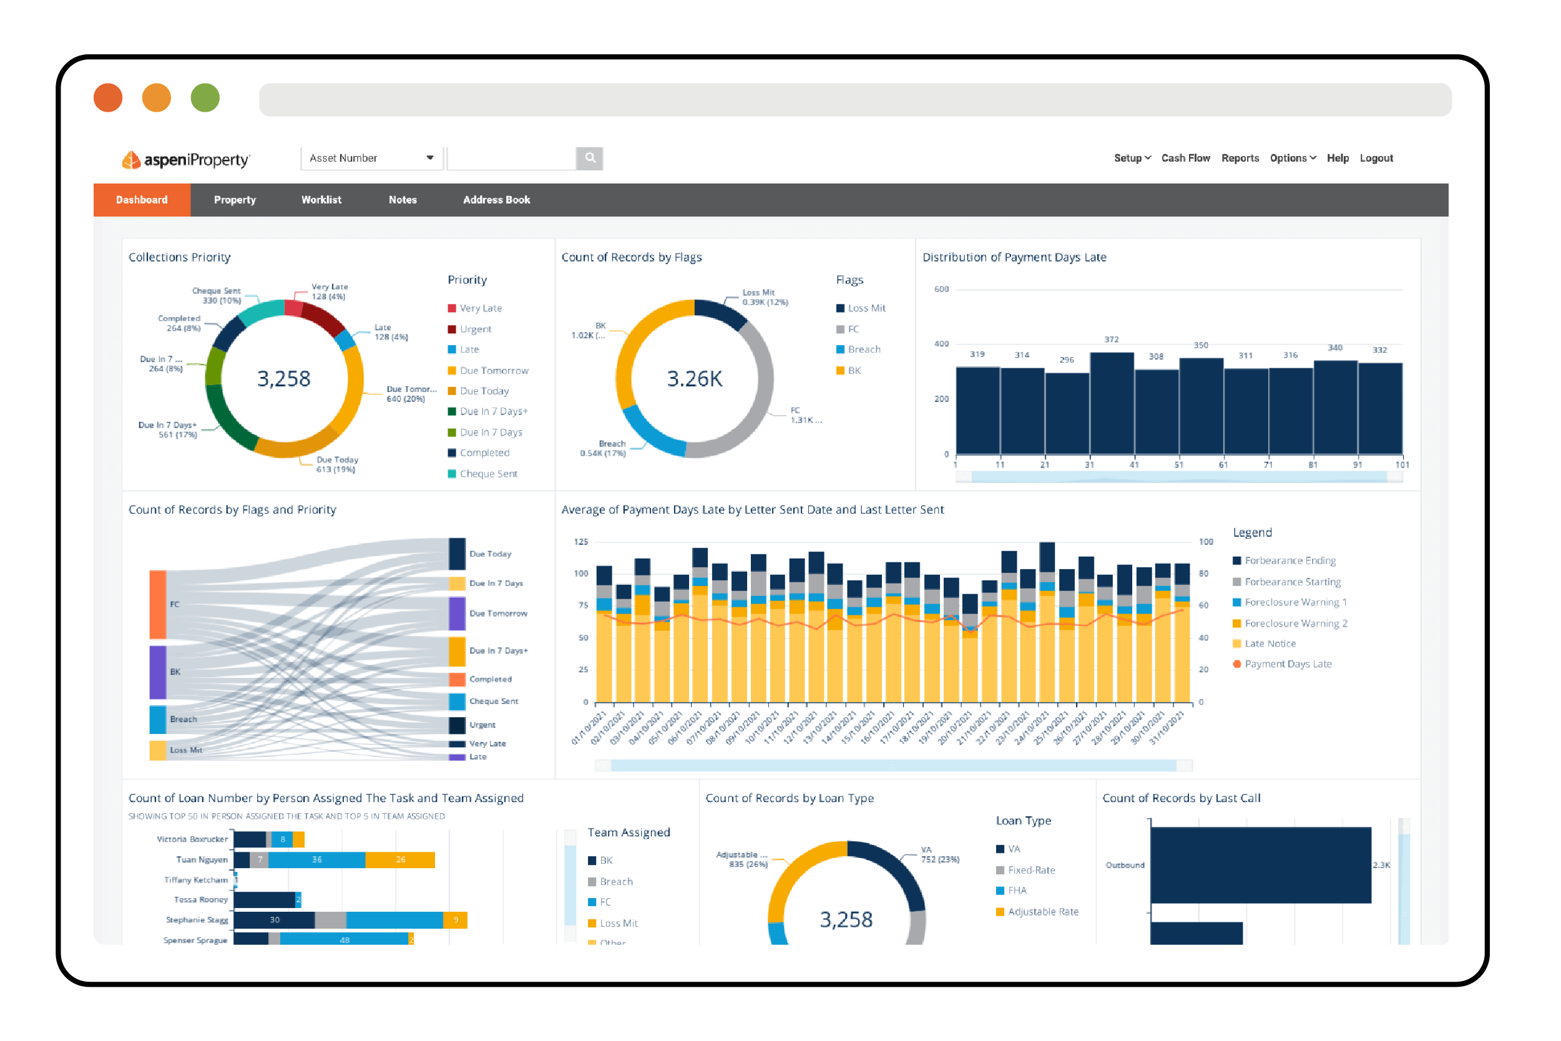Expand the Options menu
This screenshot has width=1561, height=1041.
click(x=1292, y=158)
